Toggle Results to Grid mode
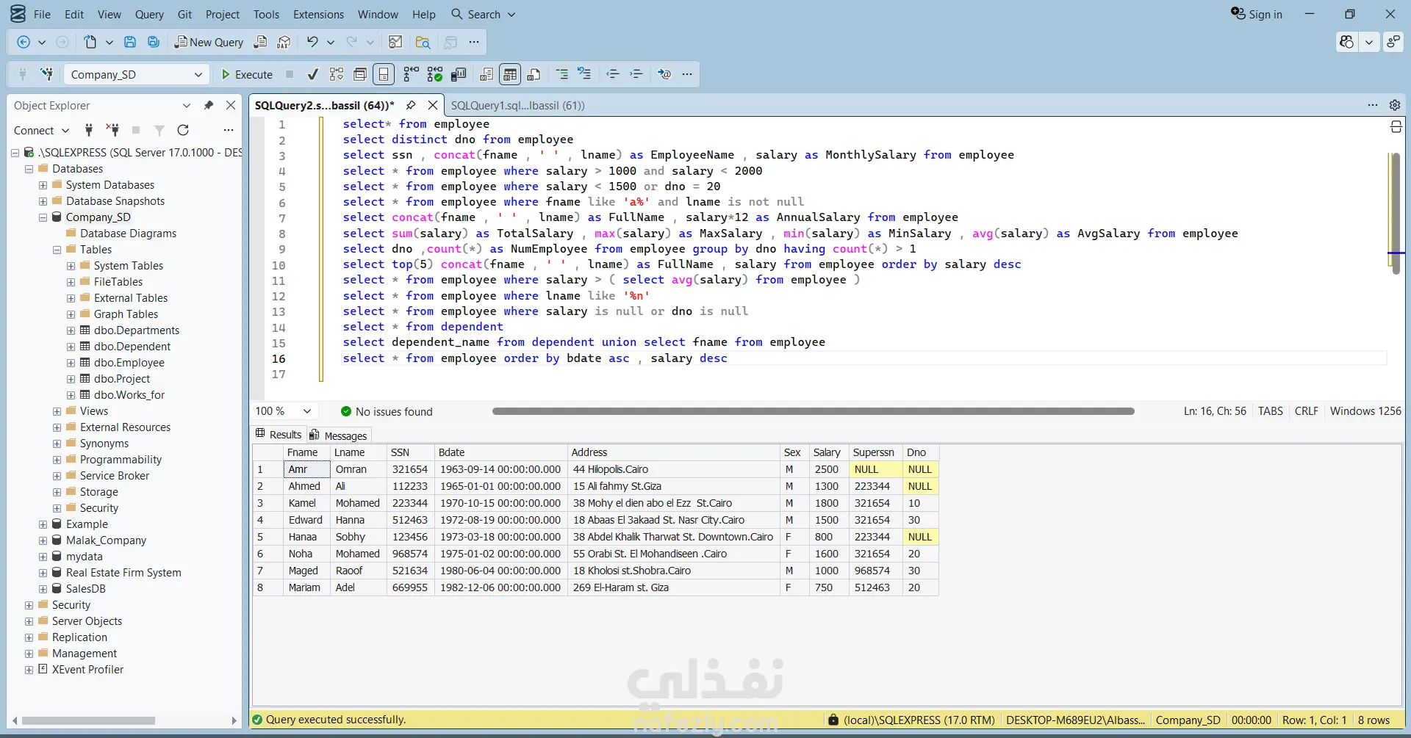The width and height of the screenshot is (1411, 738). coord(510,74)
